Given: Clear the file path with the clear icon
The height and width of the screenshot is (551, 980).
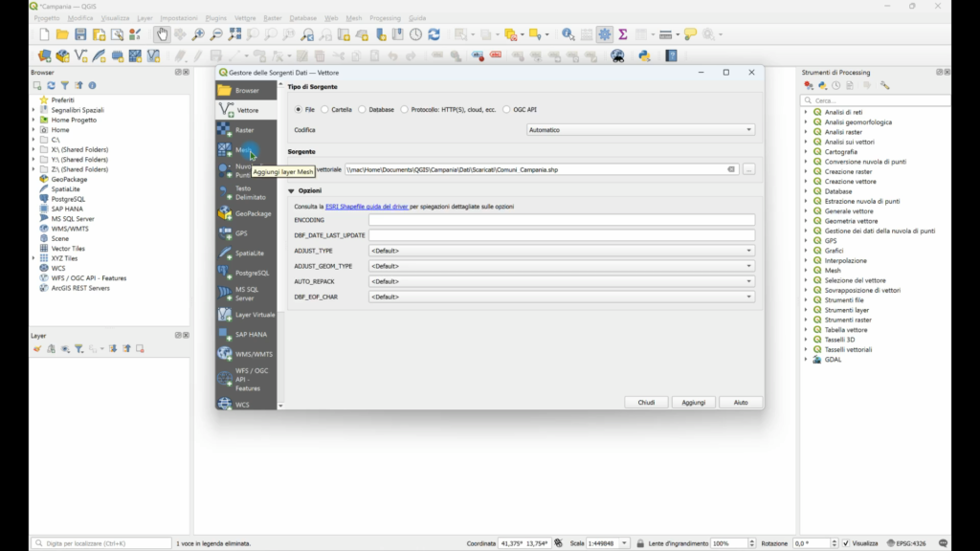Looking at the screenshot, I should pyautogui.click(x=730, y=170).
